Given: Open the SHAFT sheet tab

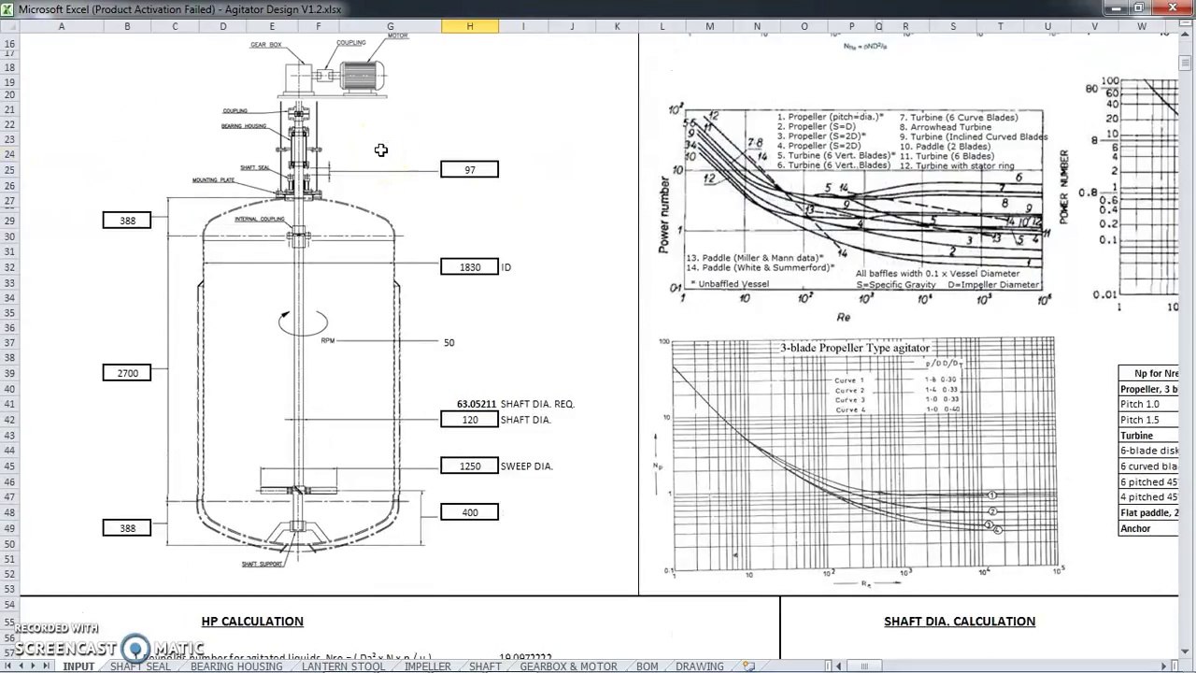Looking at the screenshot, I should point(485,666).
